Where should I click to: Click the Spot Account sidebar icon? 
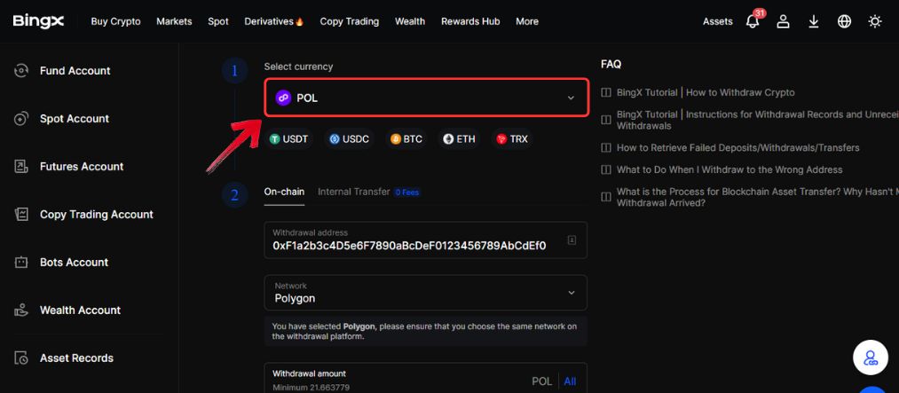pyautogui.click(x=21, y=119)
